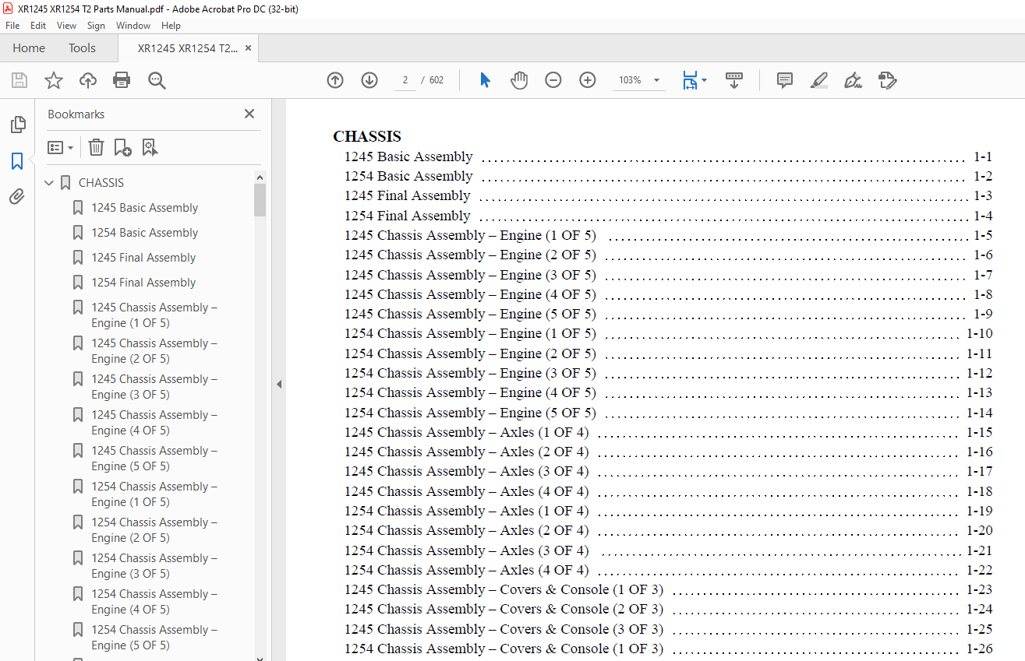Click the bookmarks panel scrollbar thumb
Viewport: 1025px width, 661px height.
pyautogui.click(x=260, y=199)
